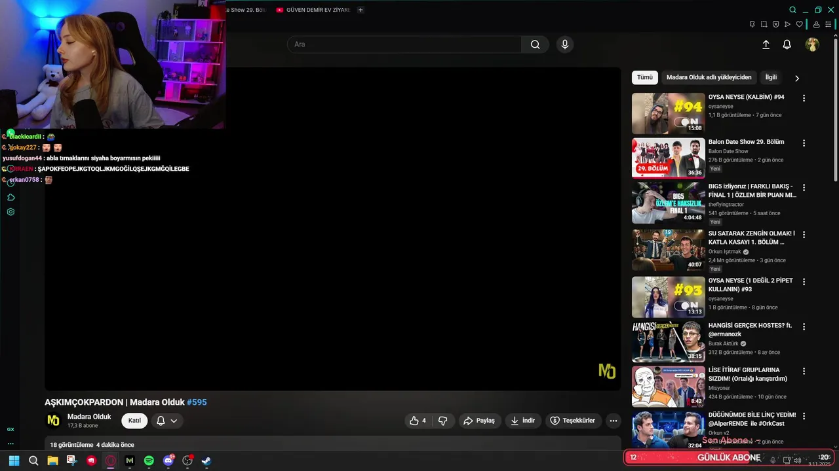The width and height of the screenshot is (839, 471).
Task: Open options for Balon Date Show video
Action: 804,143
